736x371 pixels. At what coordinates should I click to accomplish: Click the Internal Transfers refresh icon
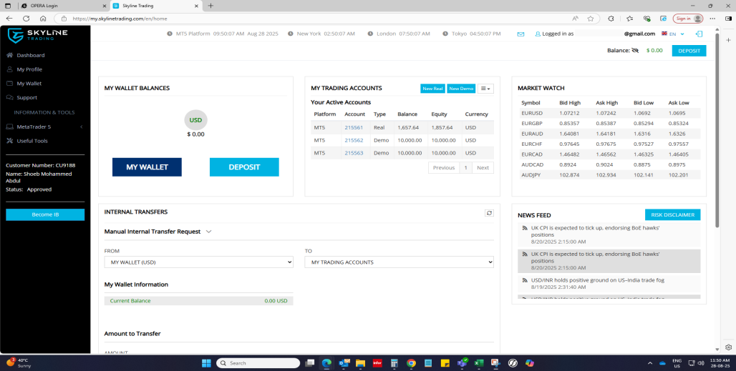[489, 213]
